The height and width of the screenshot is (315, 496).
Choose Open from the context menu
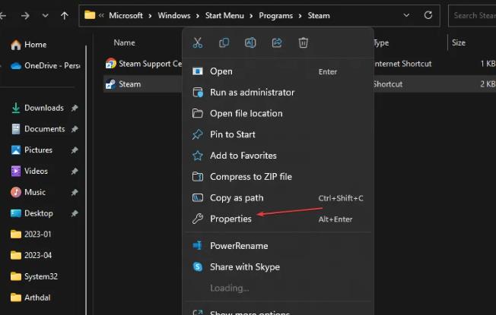pyautogui.click(x=278, y=71)
